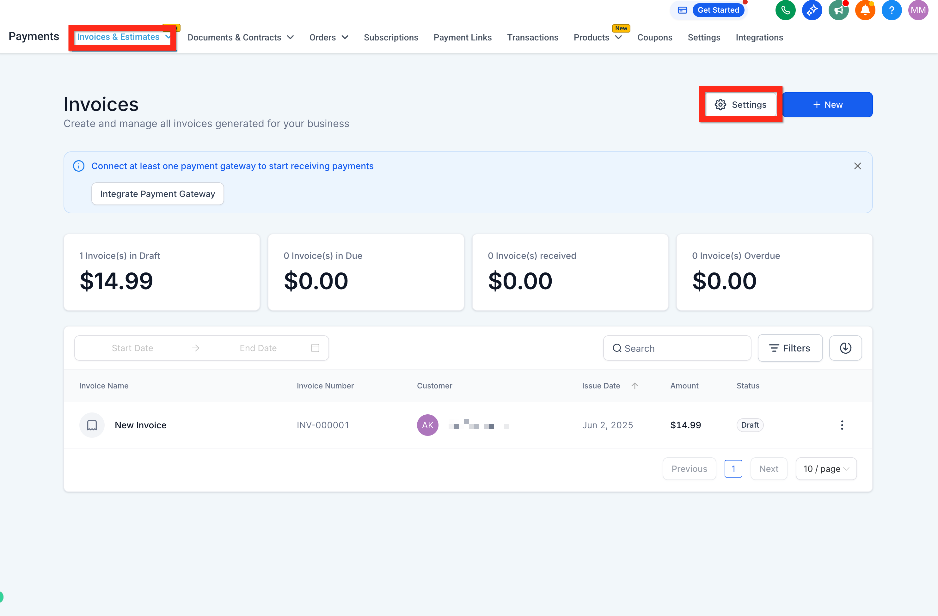938x616 pixels.
Task: Open three-dot menu for New Invoice row
Action: pos(842,425)
